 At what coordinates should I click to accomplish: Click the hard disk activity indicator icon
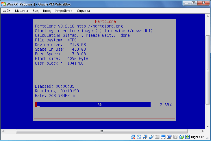pos(133,137)
